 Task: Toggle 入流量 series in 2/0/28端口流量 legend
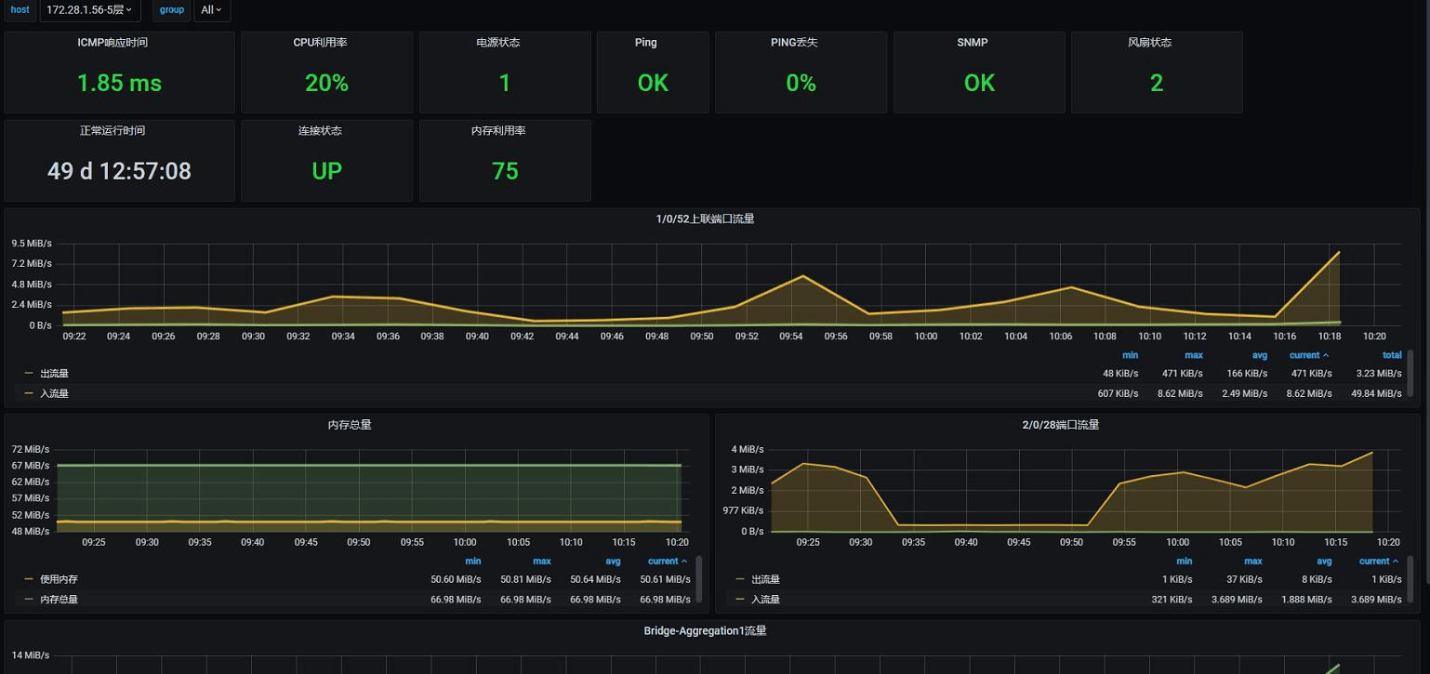[765, 600]
